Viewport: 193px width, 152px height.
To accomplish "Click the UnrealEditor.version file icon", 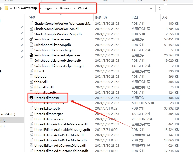I will pos(31,119).
